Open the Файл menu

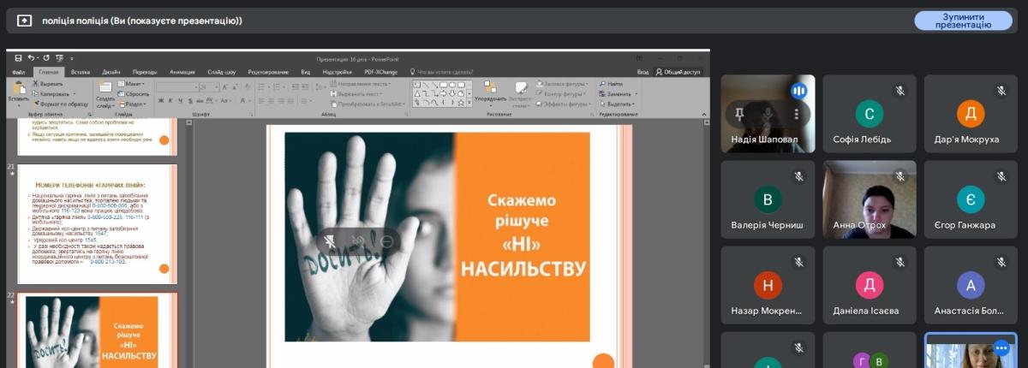(19, 73)
